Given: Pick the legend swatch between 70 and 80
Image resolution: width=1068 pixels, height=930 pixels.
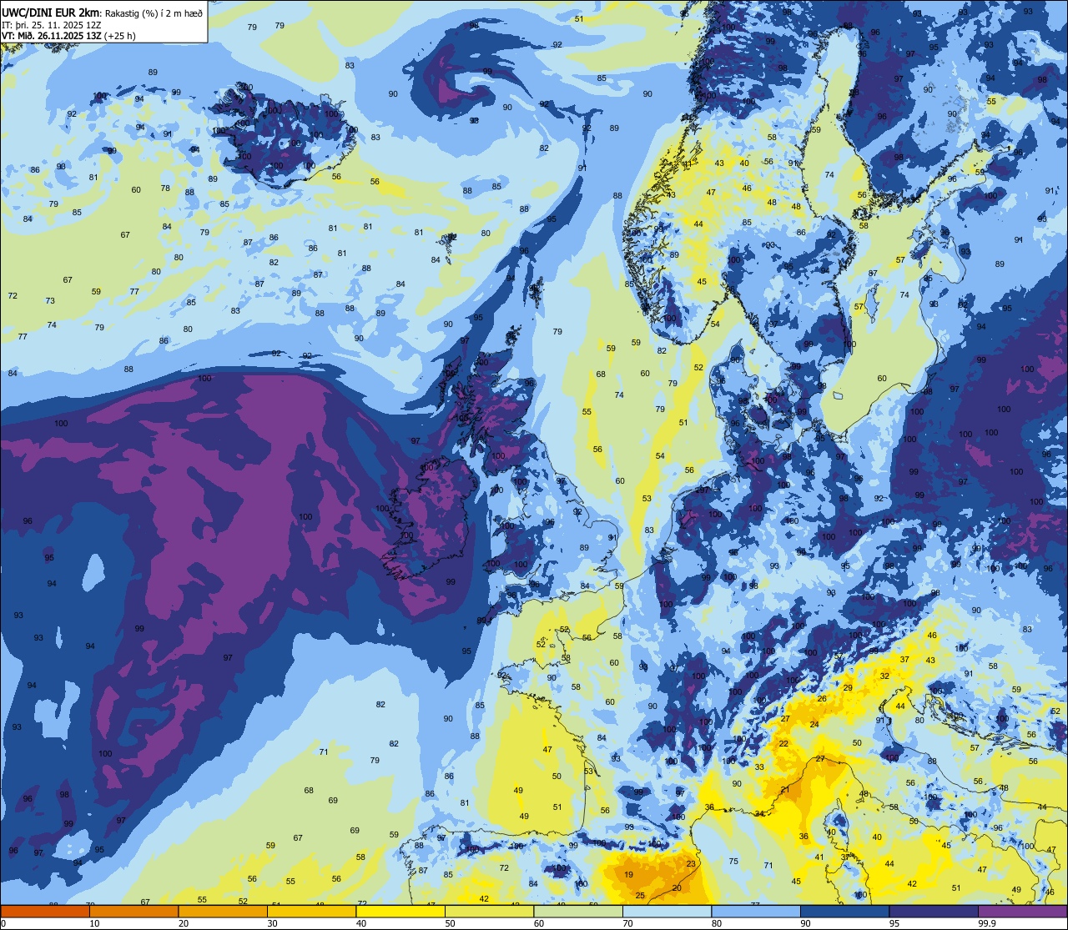Looking at the screenshot, I should (667, 911).
